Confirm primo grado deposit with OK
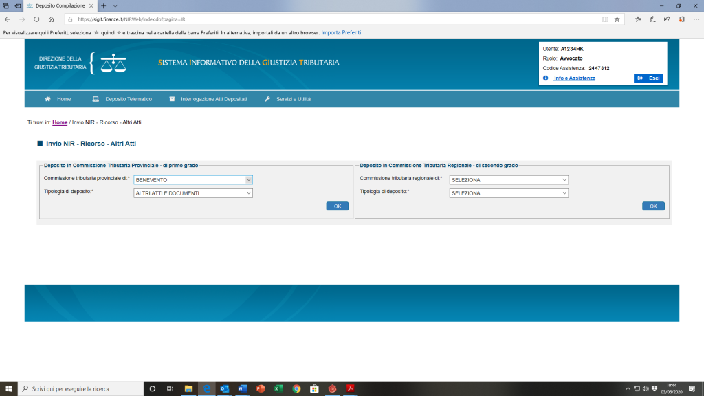This screenshot has width=704, height=396. pos(337,206)
